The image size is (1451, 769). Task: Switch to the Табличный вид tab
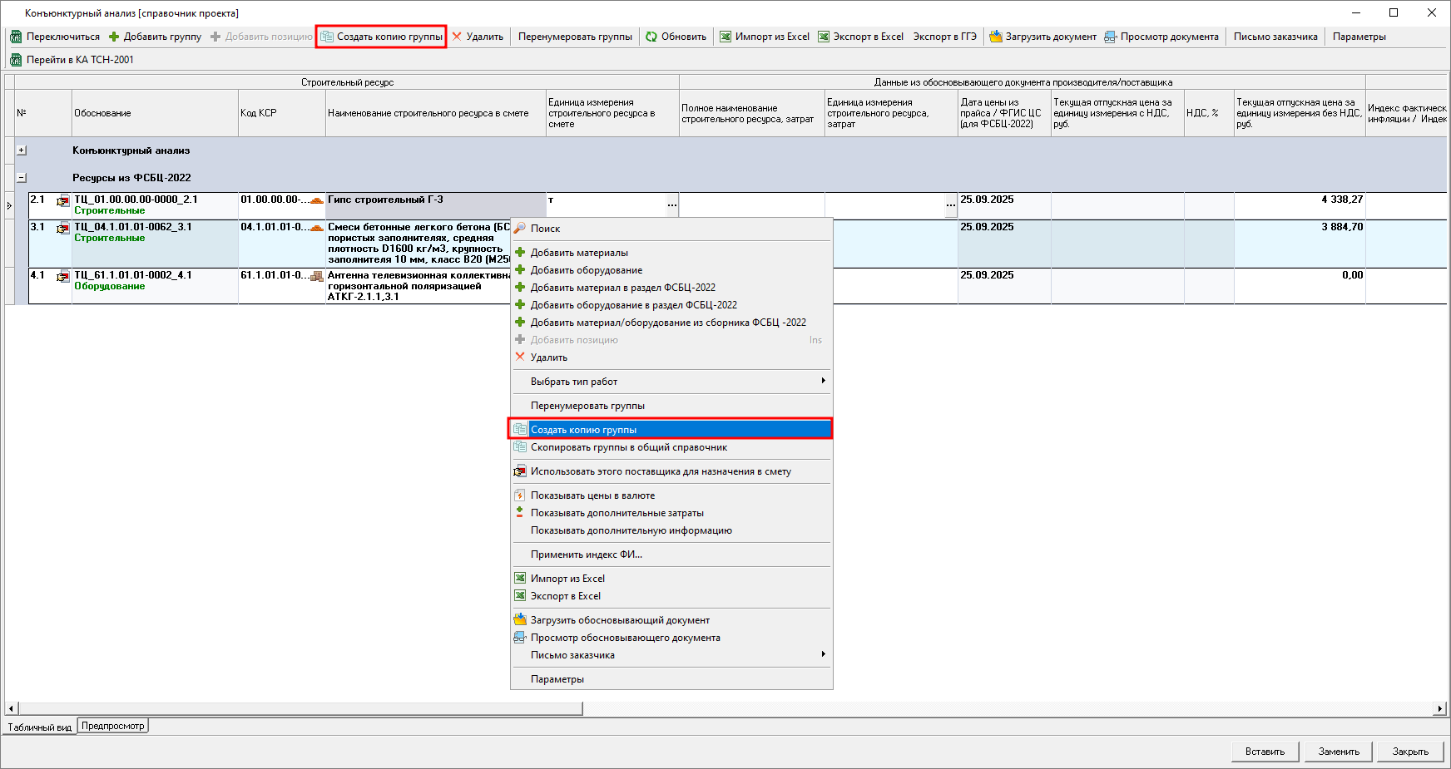point(40,727)
